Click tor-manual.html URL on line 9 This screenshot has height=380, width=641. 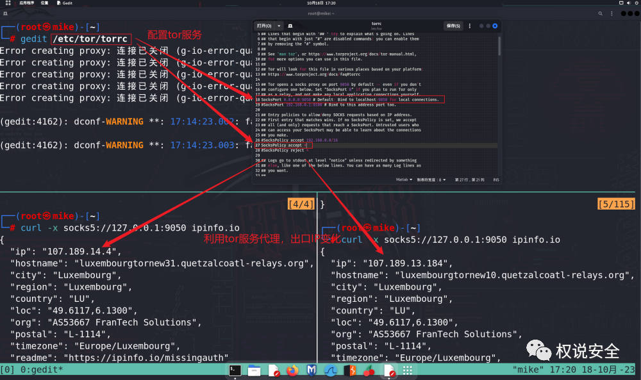[x=362, y=54]
